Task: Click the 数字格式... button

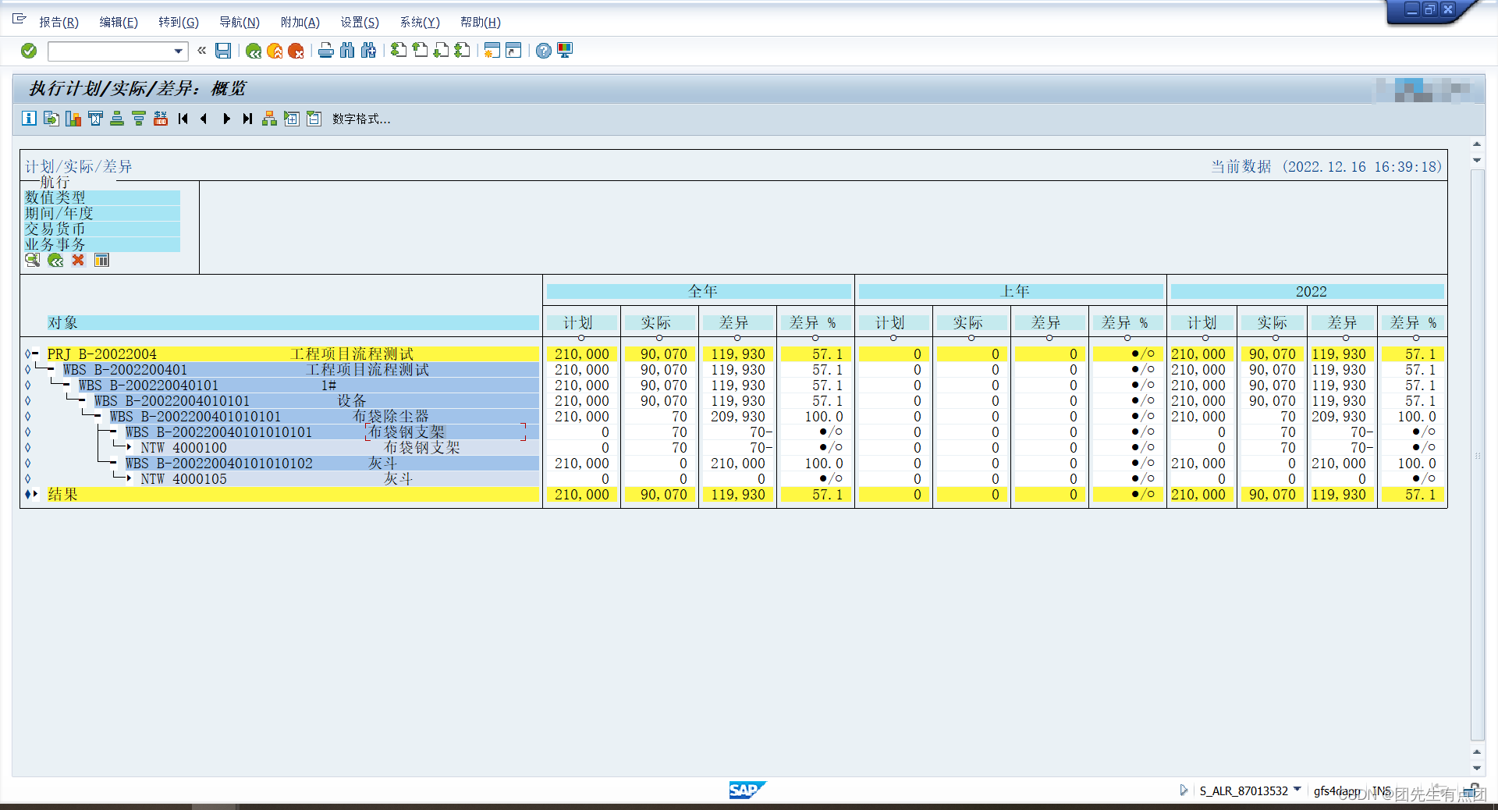Action: 360,119
